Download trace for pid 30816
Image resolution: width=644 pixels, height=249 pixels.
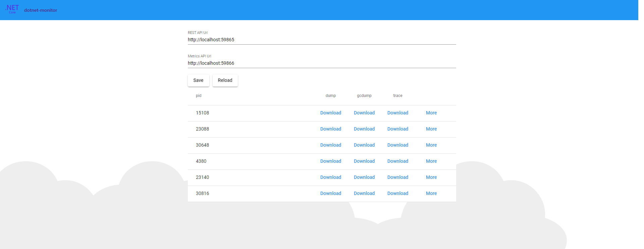click(398, 194)
